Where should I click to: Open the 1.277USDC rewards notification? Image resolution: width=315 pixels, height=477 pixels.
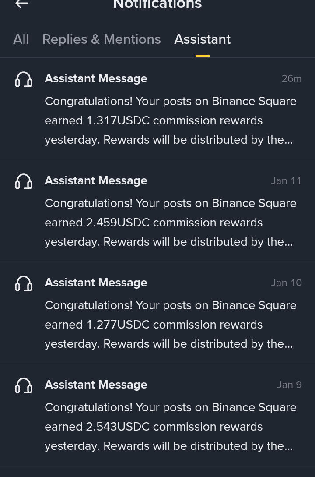click(157, 313)
